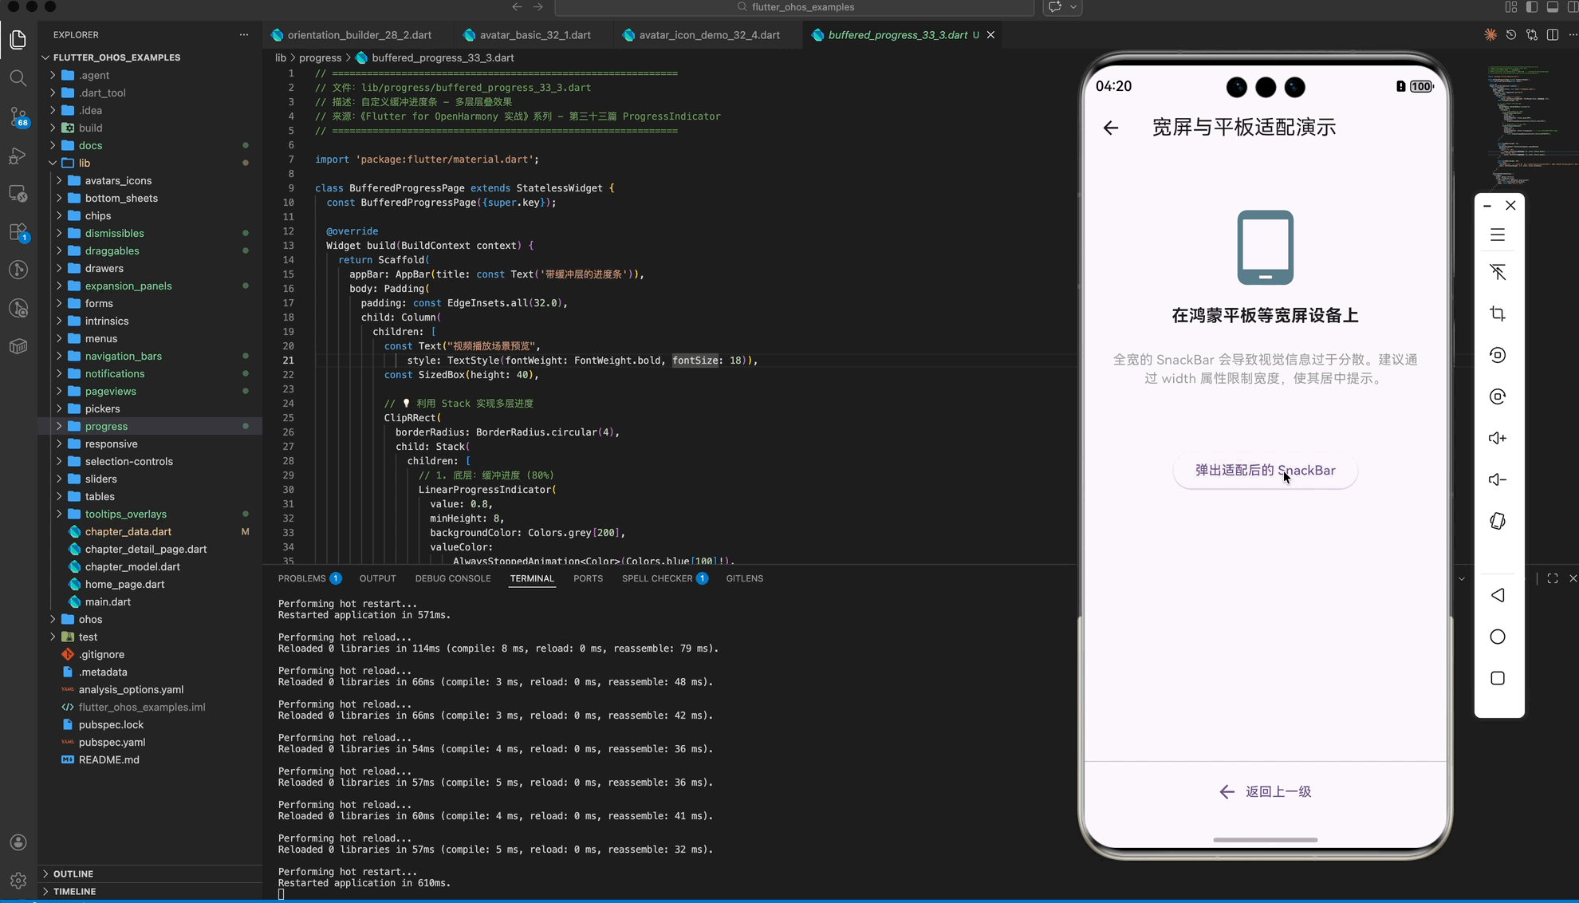Tap the device Home circle button
The height and width of the screenshot is (903, 1579).
click(x=1497, y=637)
